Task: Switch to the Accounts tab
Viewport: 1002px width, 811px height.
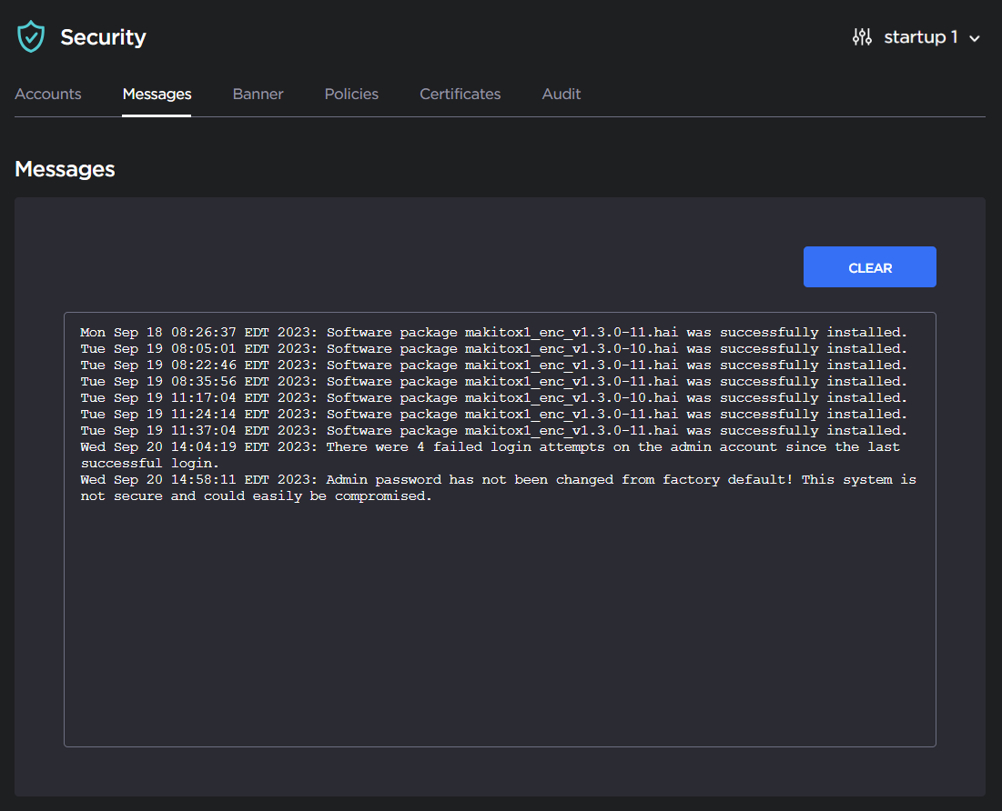Action: pos(48,94)
